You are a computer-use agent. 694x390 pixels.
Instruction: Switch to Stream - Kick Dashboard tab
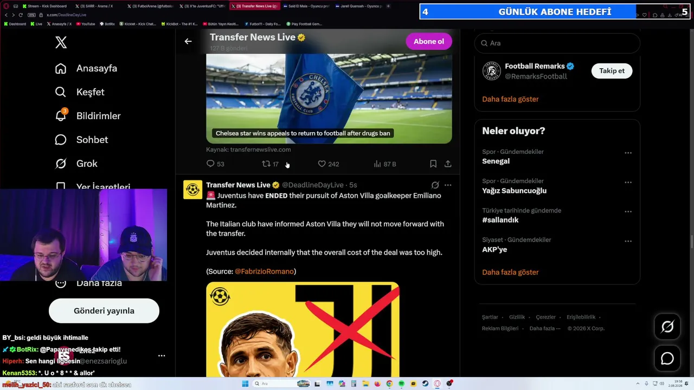[46, 6]
